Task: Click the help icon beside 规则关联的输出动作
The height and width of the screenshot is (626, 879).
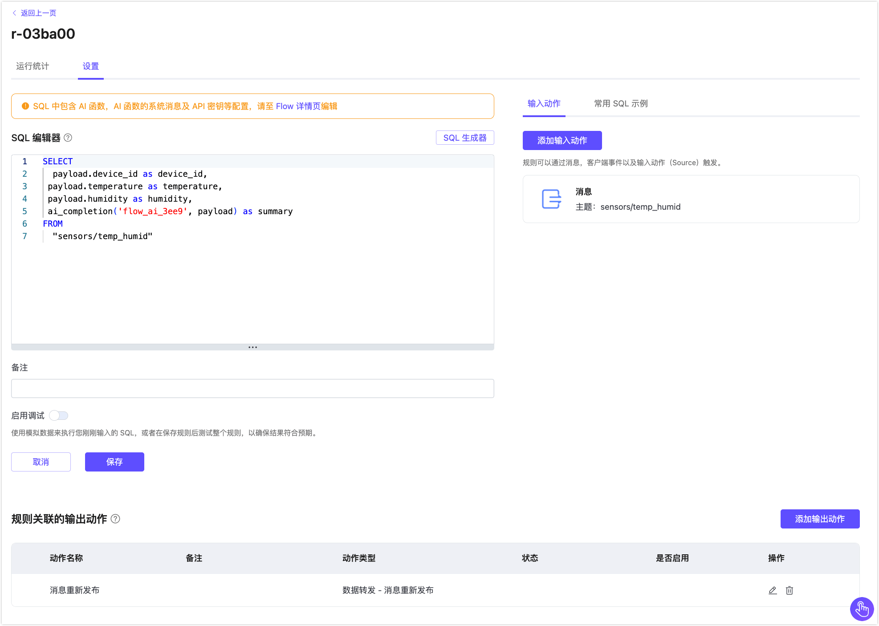Action: [x=116, y=519]
